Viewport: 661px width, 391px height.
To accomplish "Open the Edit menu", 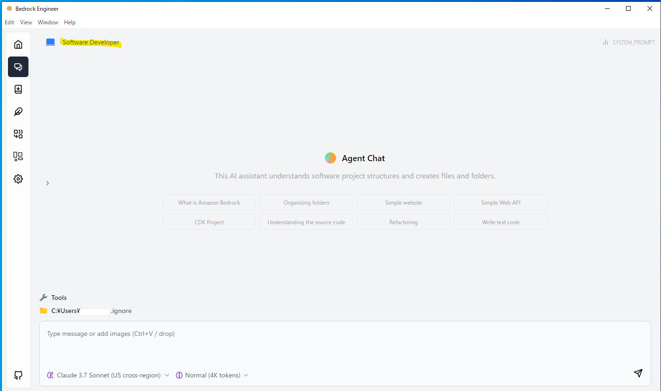I will point(9,22).
